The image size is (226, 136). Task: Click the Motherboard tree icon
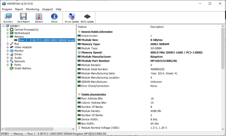point(12,33)
